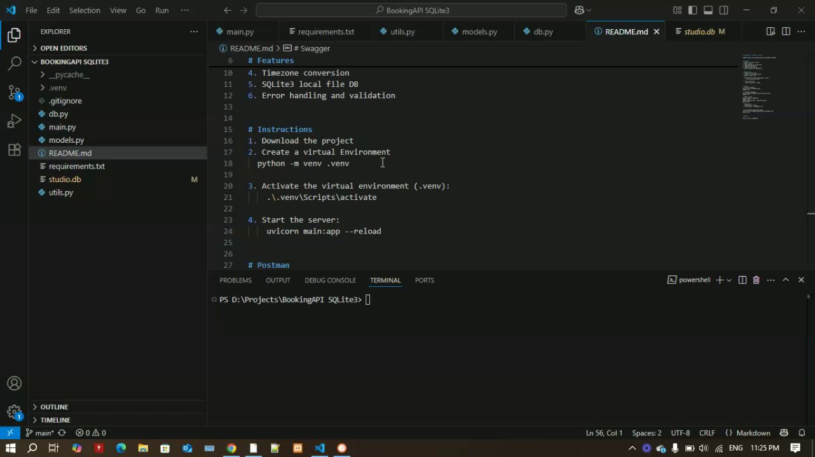This screenshot has width=815, height=457.
Task: Open Explorer views and more actions
Action: tap(194, 32)
